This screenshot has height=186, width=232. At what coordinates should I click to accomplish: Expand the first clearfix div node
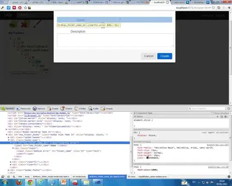point(11,162)
